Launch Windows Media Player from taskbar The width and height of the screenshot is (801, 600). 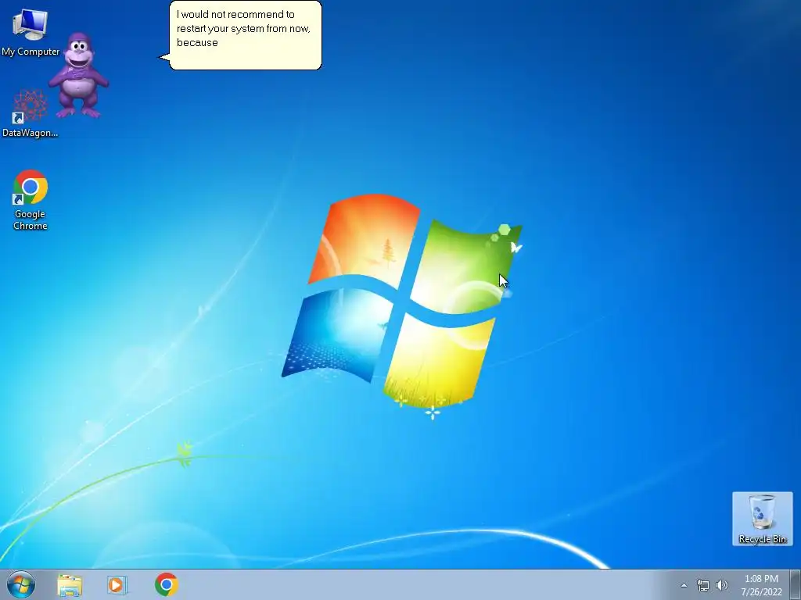pyautogui.click(x=117, y=584)
